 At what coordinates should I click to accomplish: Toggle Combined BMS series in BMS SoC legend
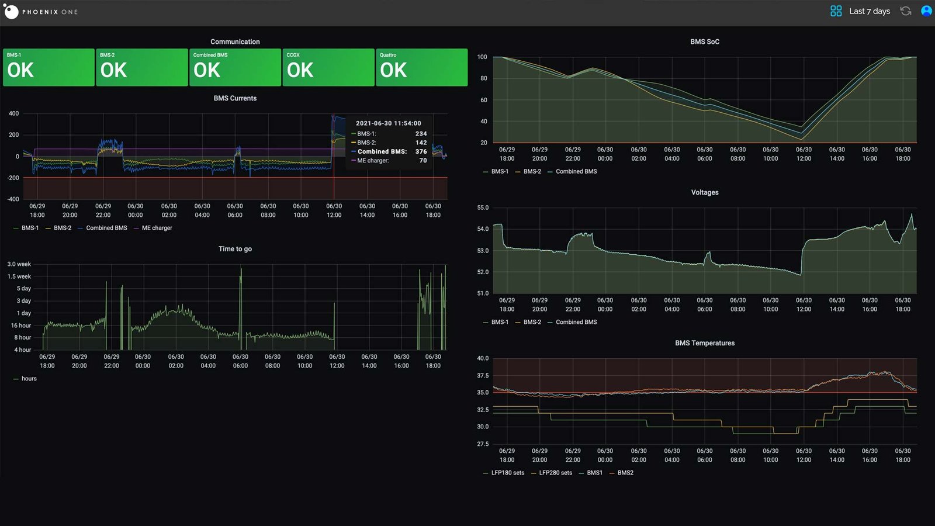[x=576, y=171]
